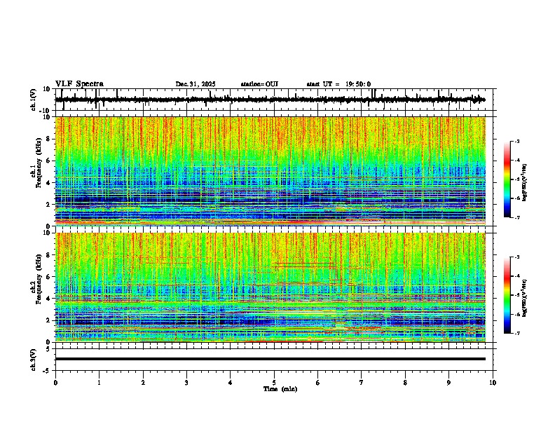Screen dimensions: 555x429
Task: Click the "ch.1 Frequency (kHz)" axis label
Action: 36,171
